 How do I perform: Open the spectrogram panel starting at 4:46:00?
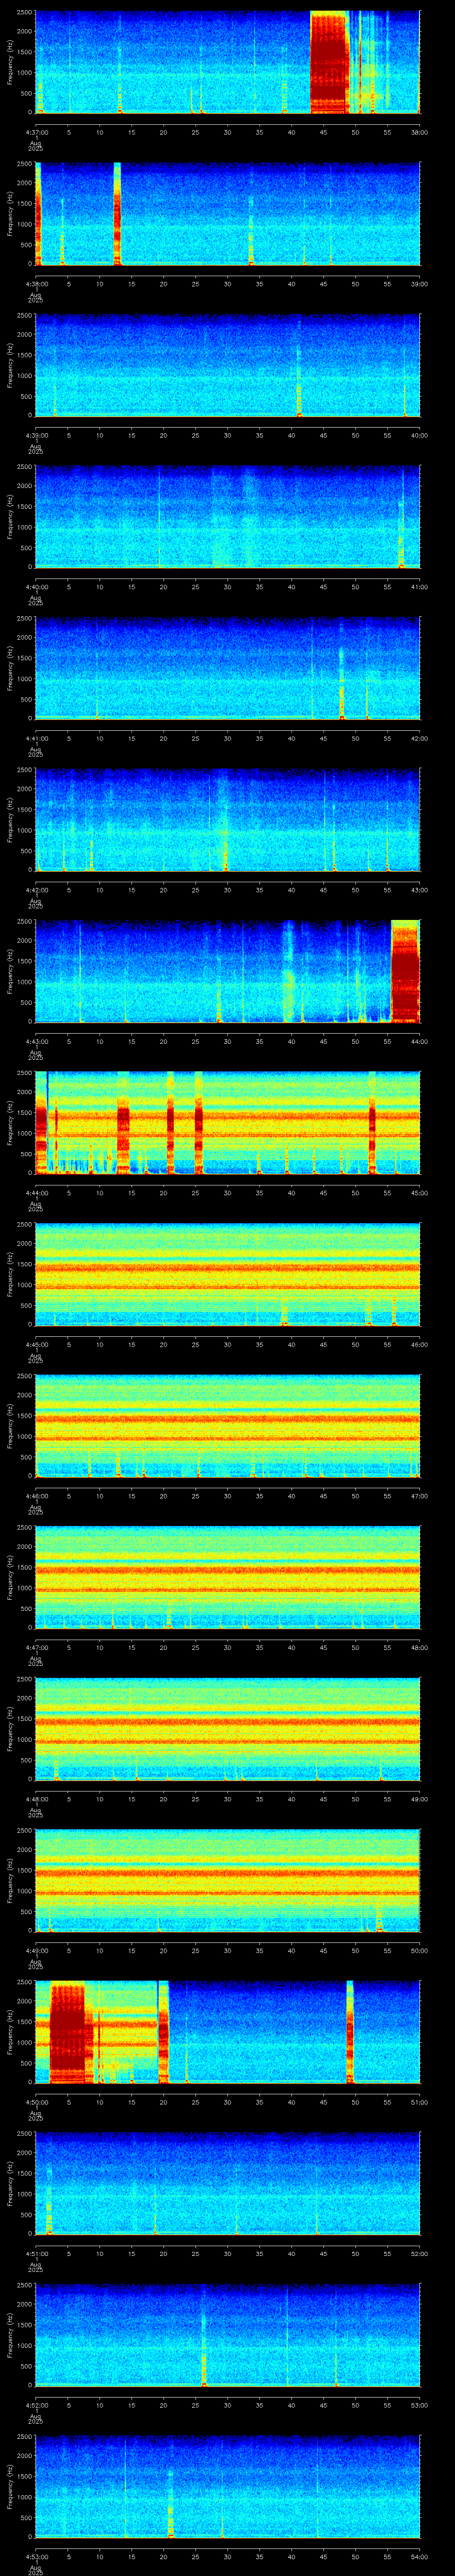point(227,1425)
